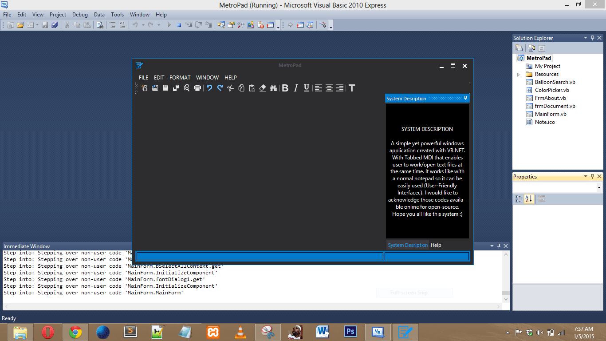Open the Debug menu in Visual Basic
The width and height of the screenshot is (606, 341).
80,15
